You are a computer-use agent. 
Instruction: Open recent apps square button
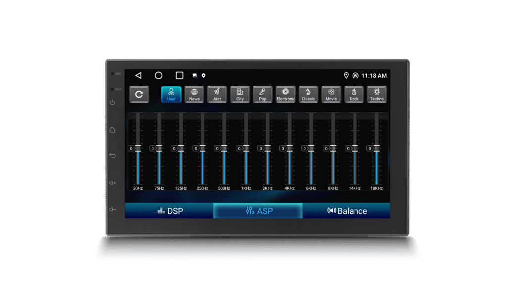coord(179,76)
